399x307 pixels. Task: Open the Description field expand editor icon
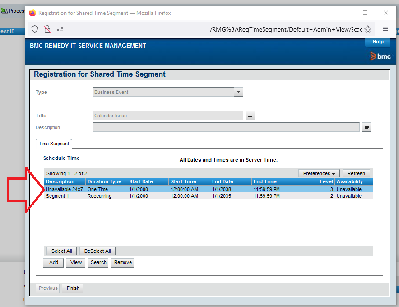[367, 127]
